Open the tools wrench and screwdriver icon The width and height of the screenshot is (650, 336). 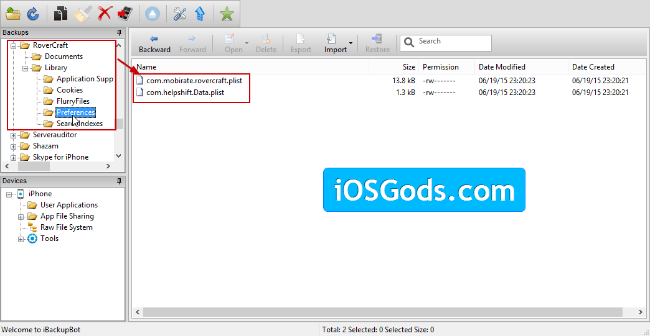[x=180, y=13]
